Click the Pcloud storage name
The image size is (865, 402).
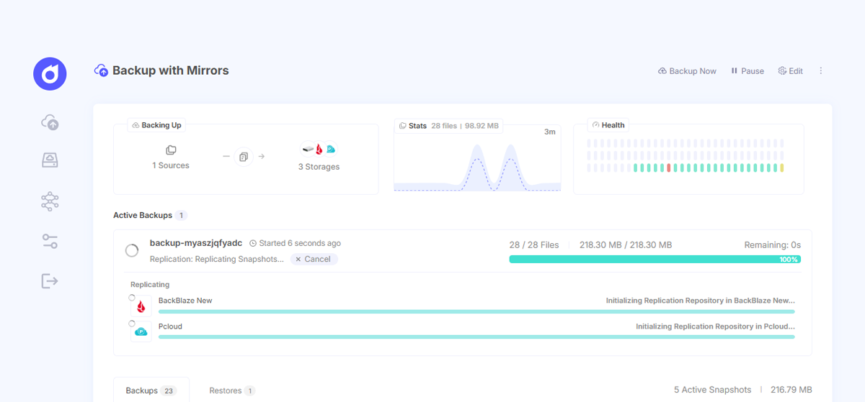click(x=170, y=326)
